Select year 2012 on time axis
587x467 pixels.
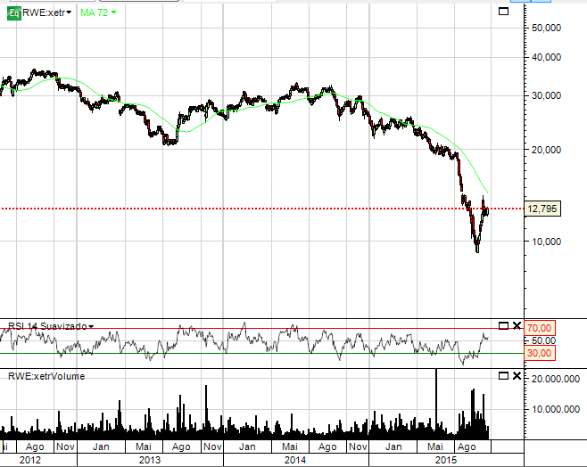[x=30, y=460]
